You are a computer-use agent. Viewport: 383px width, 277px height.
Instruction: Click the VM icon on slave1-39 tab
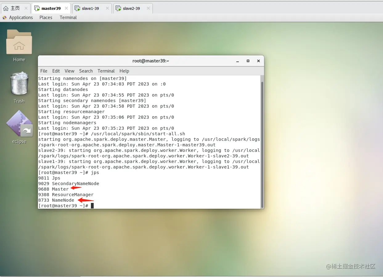pos(78,8)
